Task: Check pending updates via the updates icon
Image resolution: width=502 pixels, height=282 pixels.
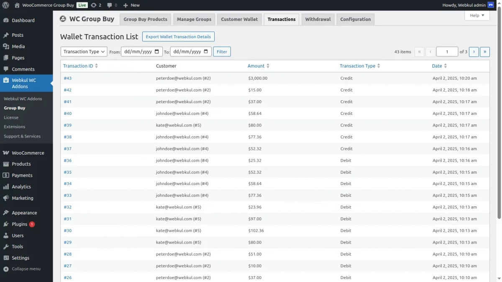Action: (94, 5)
